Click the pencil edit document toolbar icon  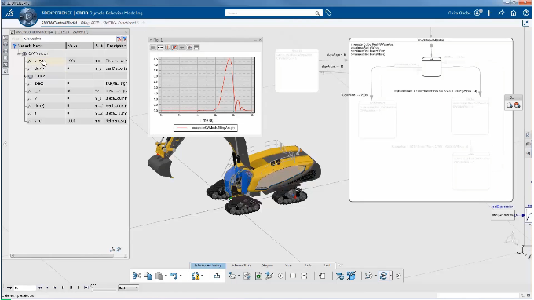(247, 276)
